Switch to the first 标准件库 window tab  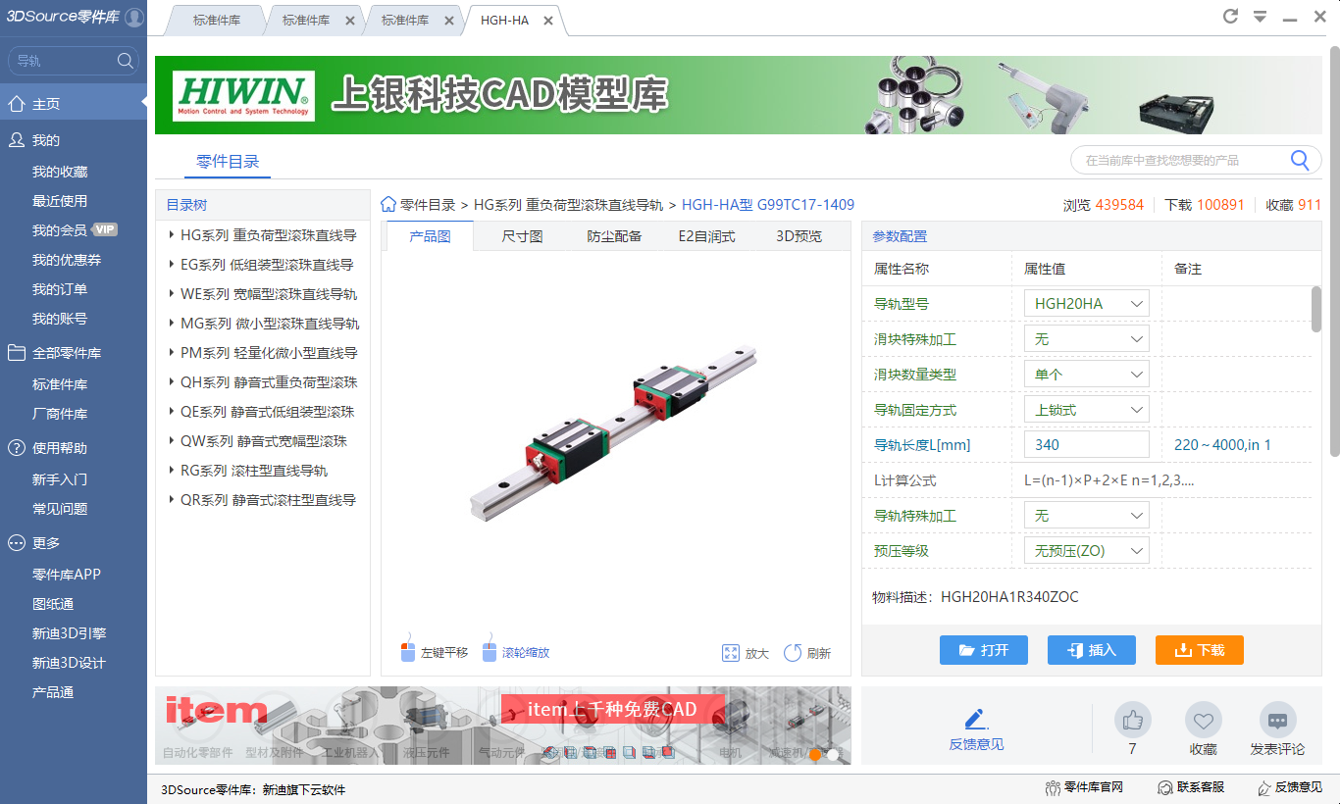pos(216,21)
